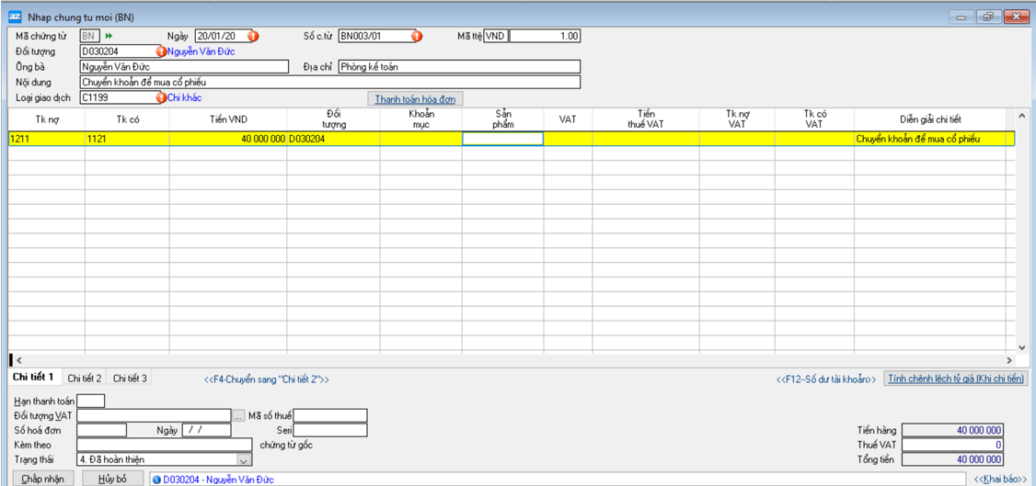Click the green arrow beside Mã chứng từ
This screenshot has height=486, width=1036.
click(109, 36)
